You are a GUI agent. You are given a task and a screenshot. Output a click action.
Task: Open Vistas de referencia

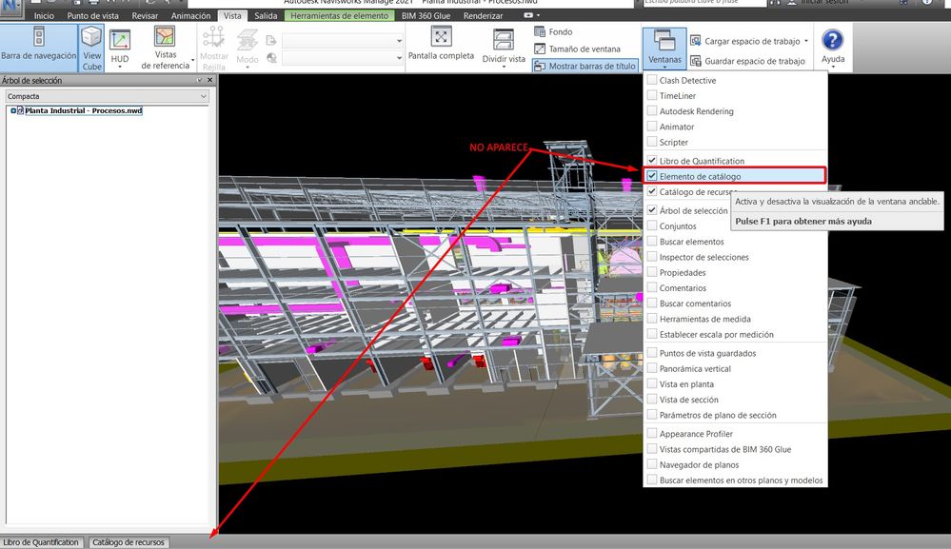165,49
